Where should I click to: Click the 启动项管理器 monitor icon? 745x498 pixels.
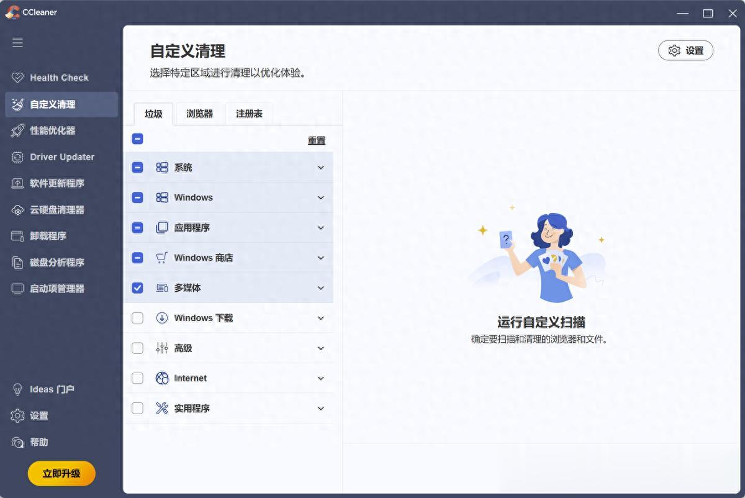pos(17,289)
